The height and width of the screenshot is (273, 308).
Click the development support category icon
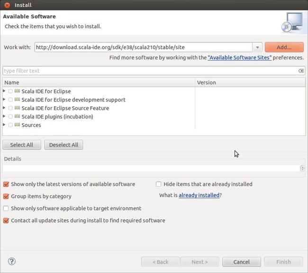(17, 100)
